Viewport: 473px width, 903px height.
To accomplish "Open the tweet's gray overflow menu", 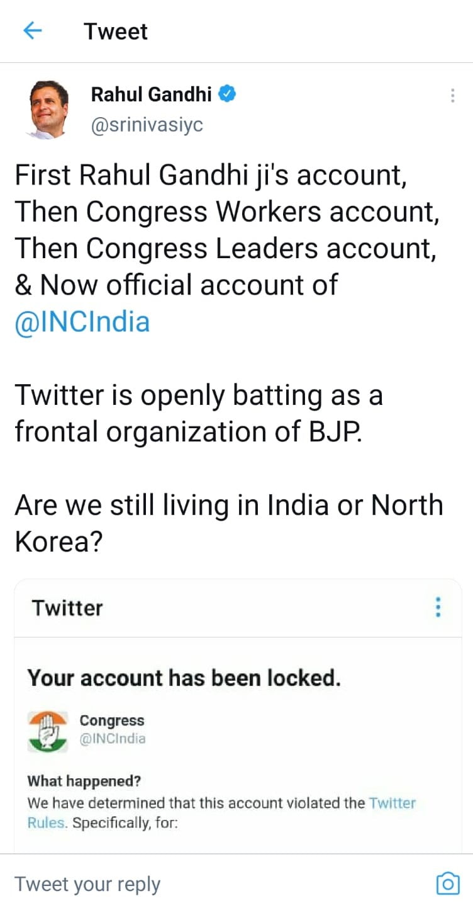I will [452, 96].
